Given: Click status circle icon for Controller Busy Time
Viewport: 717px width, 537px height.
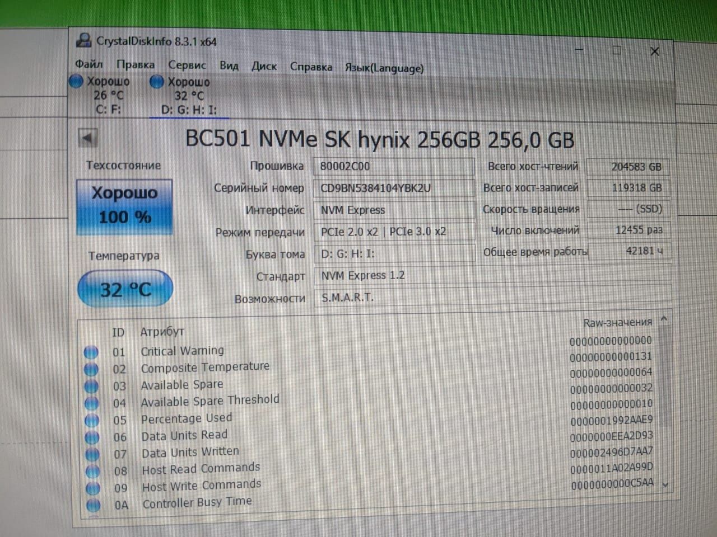Looking at the screenshot, I should pyautogui.click(x=94, y=506).
